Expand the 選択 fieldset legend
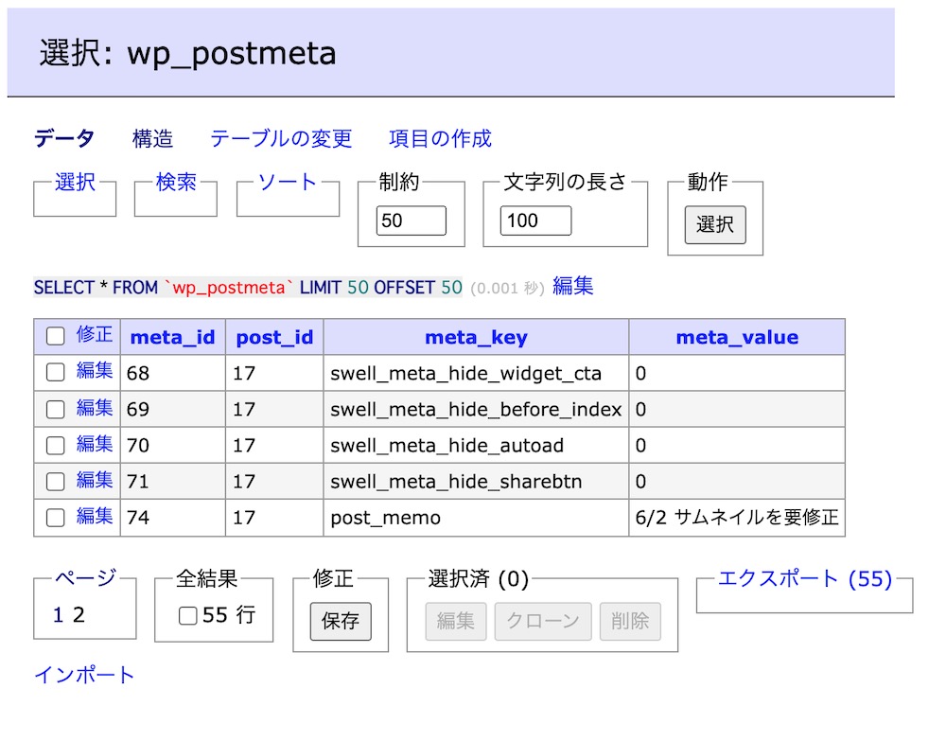The height and width of the screenshot is (742, 946). coord(76,182)
